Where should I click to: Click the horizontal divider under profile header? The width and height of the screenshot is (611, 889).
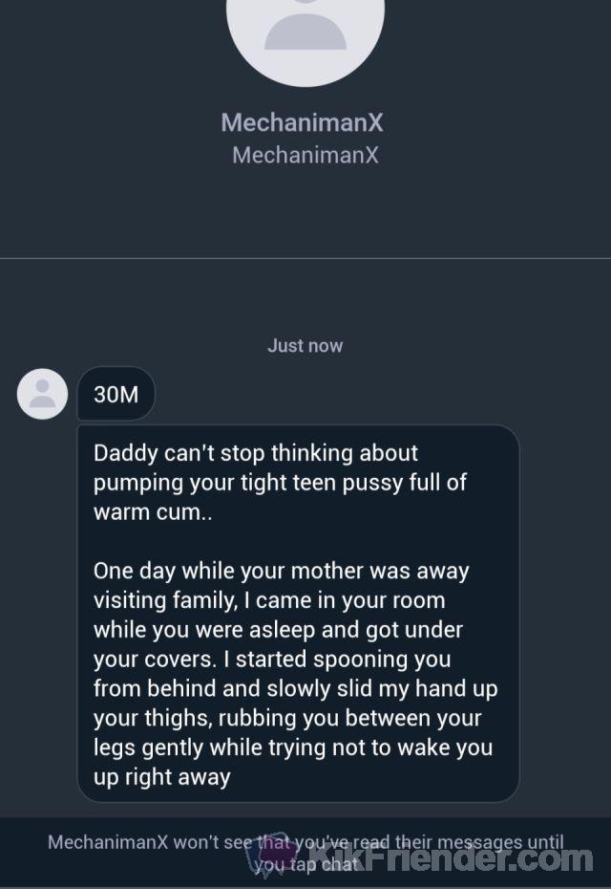(305, 258)
